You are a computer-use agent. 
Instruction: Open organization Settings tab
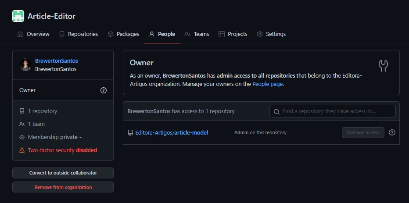271,34
